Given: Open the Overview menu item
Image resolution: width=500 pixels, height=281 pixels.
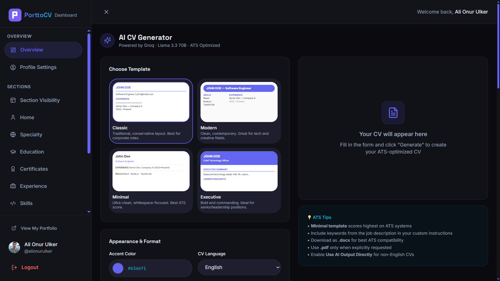Looking at the screenshot, I should (43, 50).
